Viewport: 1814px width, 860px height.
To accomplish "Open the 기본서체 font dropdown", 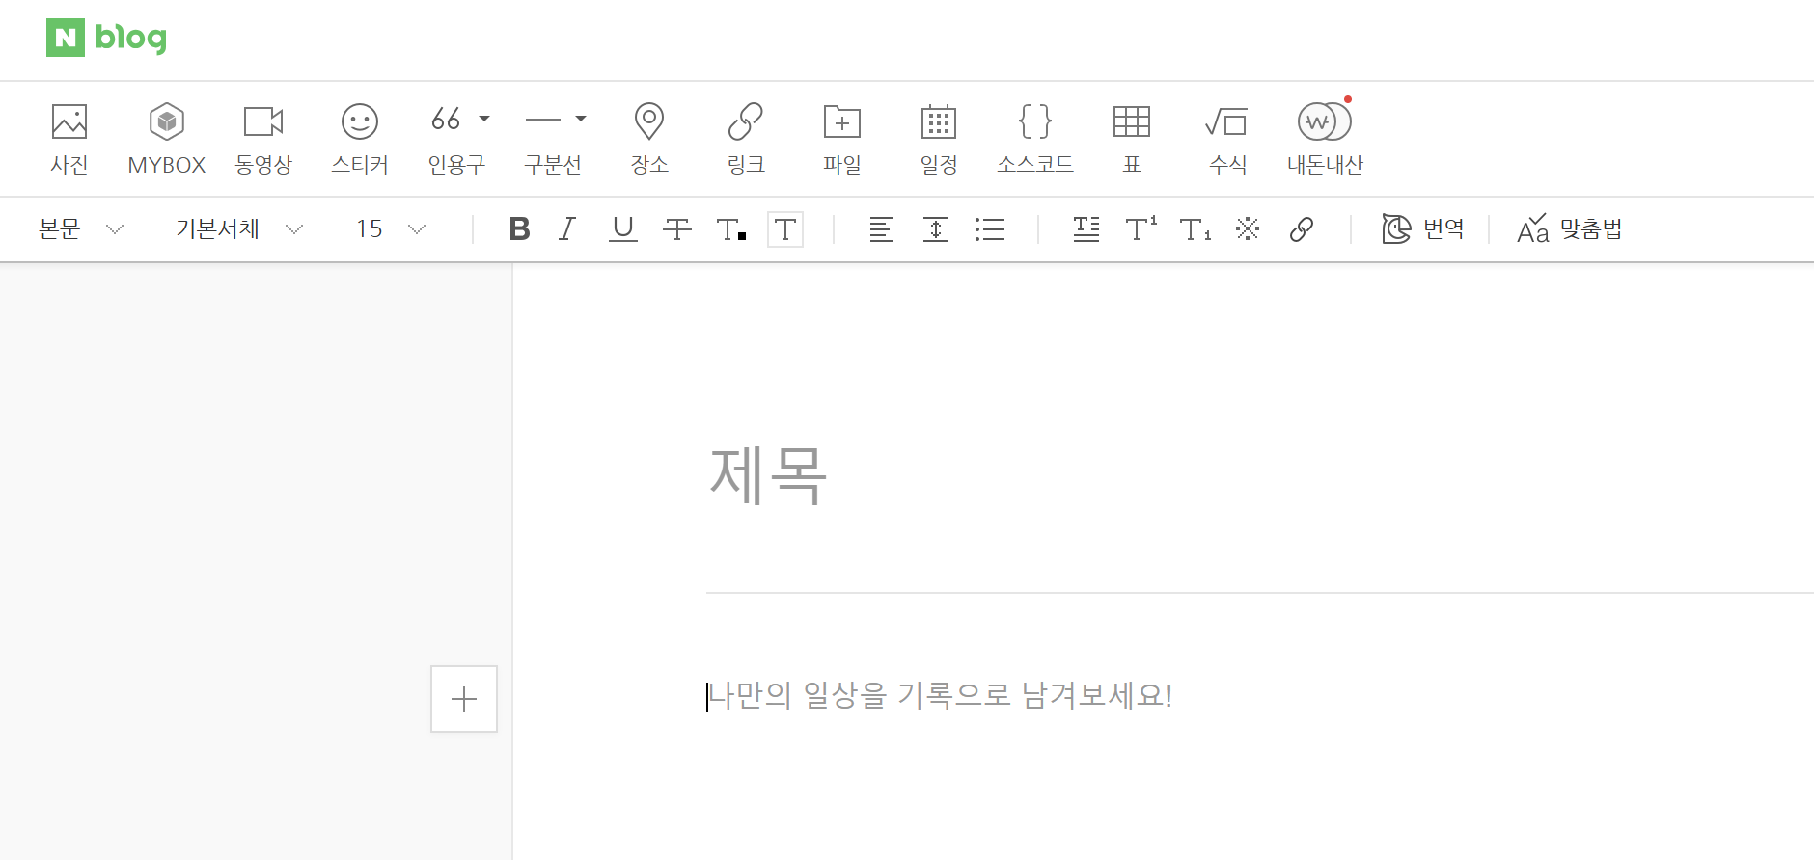I will click(x=238, y=229).
